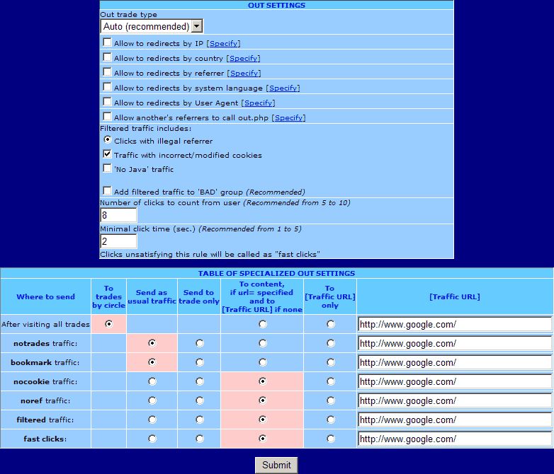554x474 pixels.
Task: Open Specify link for redirects by system language
Action: pyautogui.click(x=283, y=88)
